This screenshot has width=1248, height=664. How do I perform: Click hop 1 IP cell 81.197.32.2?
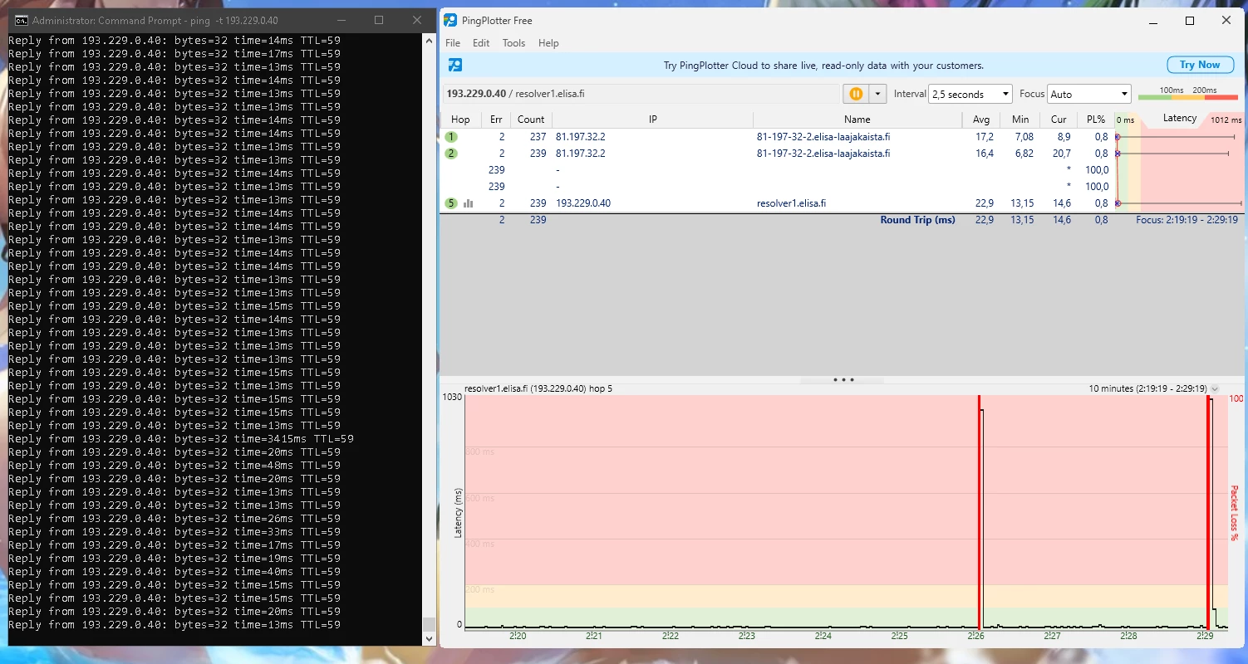coord(581,137)
